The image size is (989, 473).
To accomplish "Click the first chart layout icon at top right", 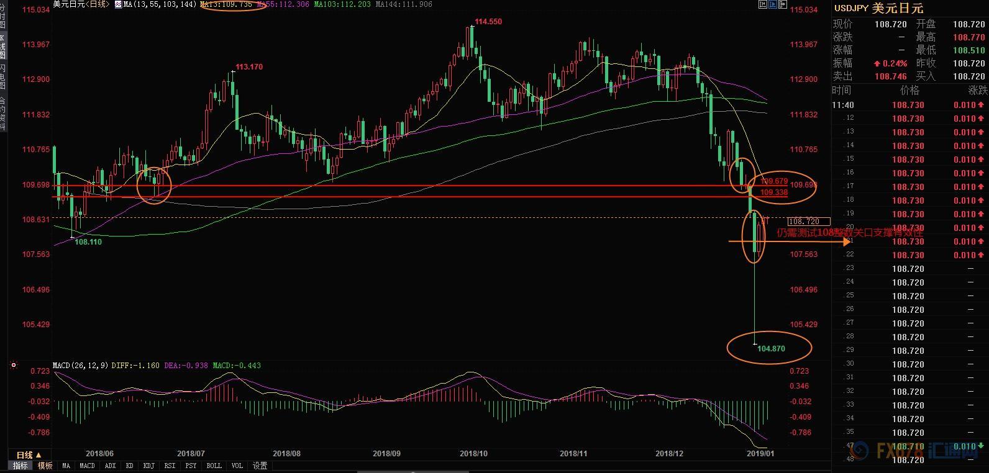I will click(x=762, y=4).
